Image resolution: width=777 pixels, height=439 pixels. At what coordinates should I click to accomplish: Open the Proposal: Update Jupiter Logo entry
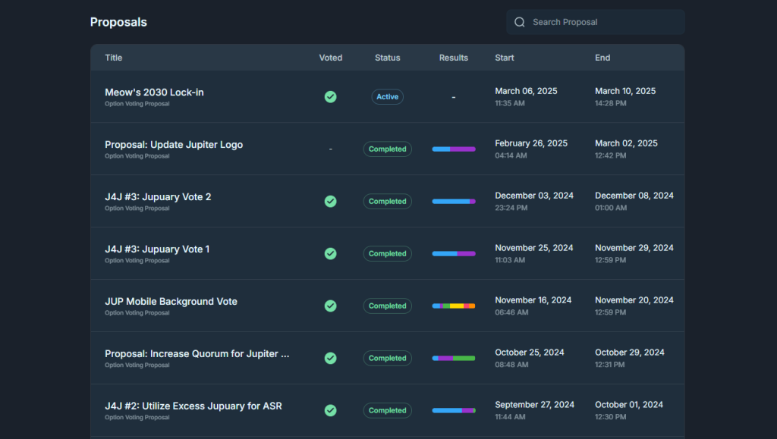click(174, 144)
